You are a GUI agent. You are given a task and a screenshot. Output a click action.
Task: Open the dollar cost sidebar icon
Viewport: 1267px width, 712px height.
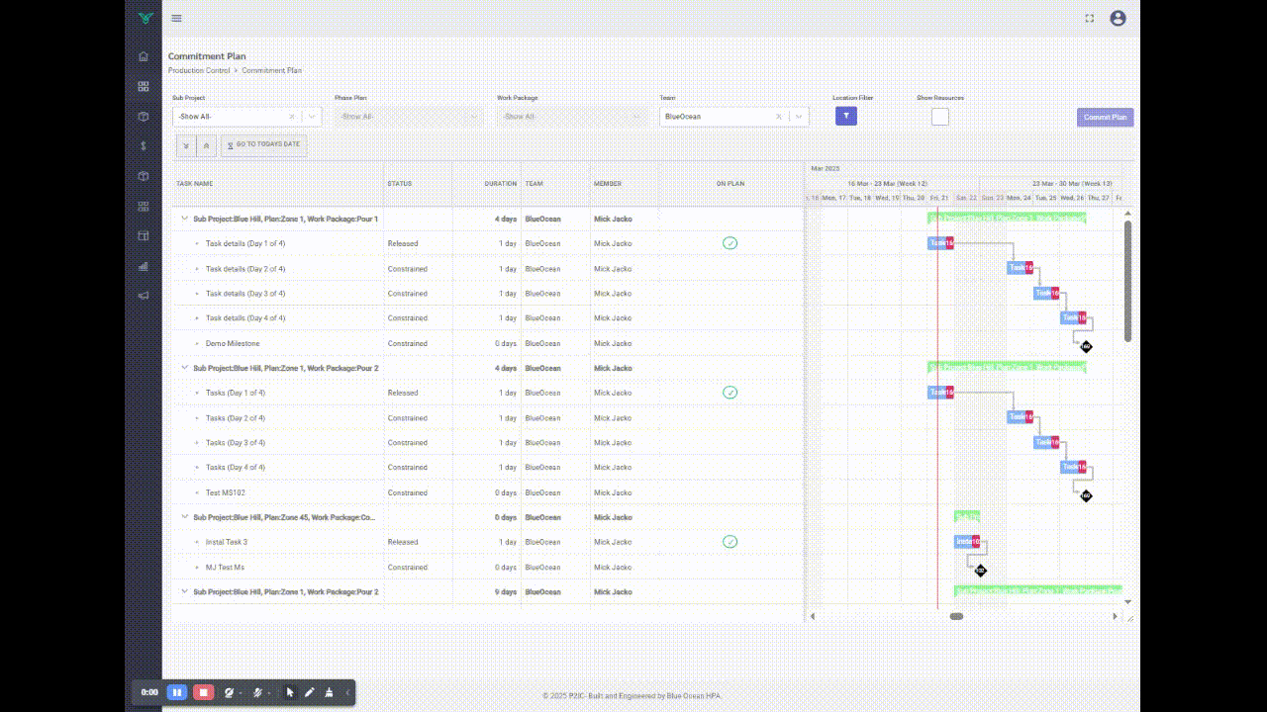click(144, 145)
